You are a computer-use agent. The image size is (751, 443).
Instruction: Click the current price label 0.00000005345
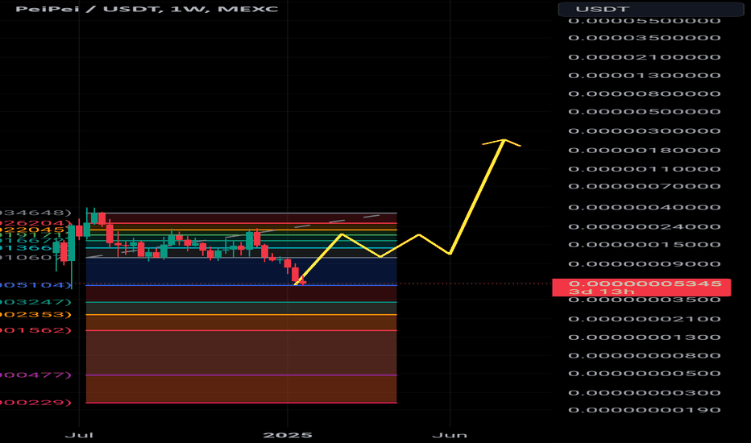pyautogui.click(x=645, y=284)
